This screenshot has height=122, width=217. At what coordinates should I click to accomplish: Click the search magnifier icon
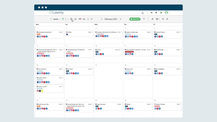pyautogui.click(x=143, y=13)
